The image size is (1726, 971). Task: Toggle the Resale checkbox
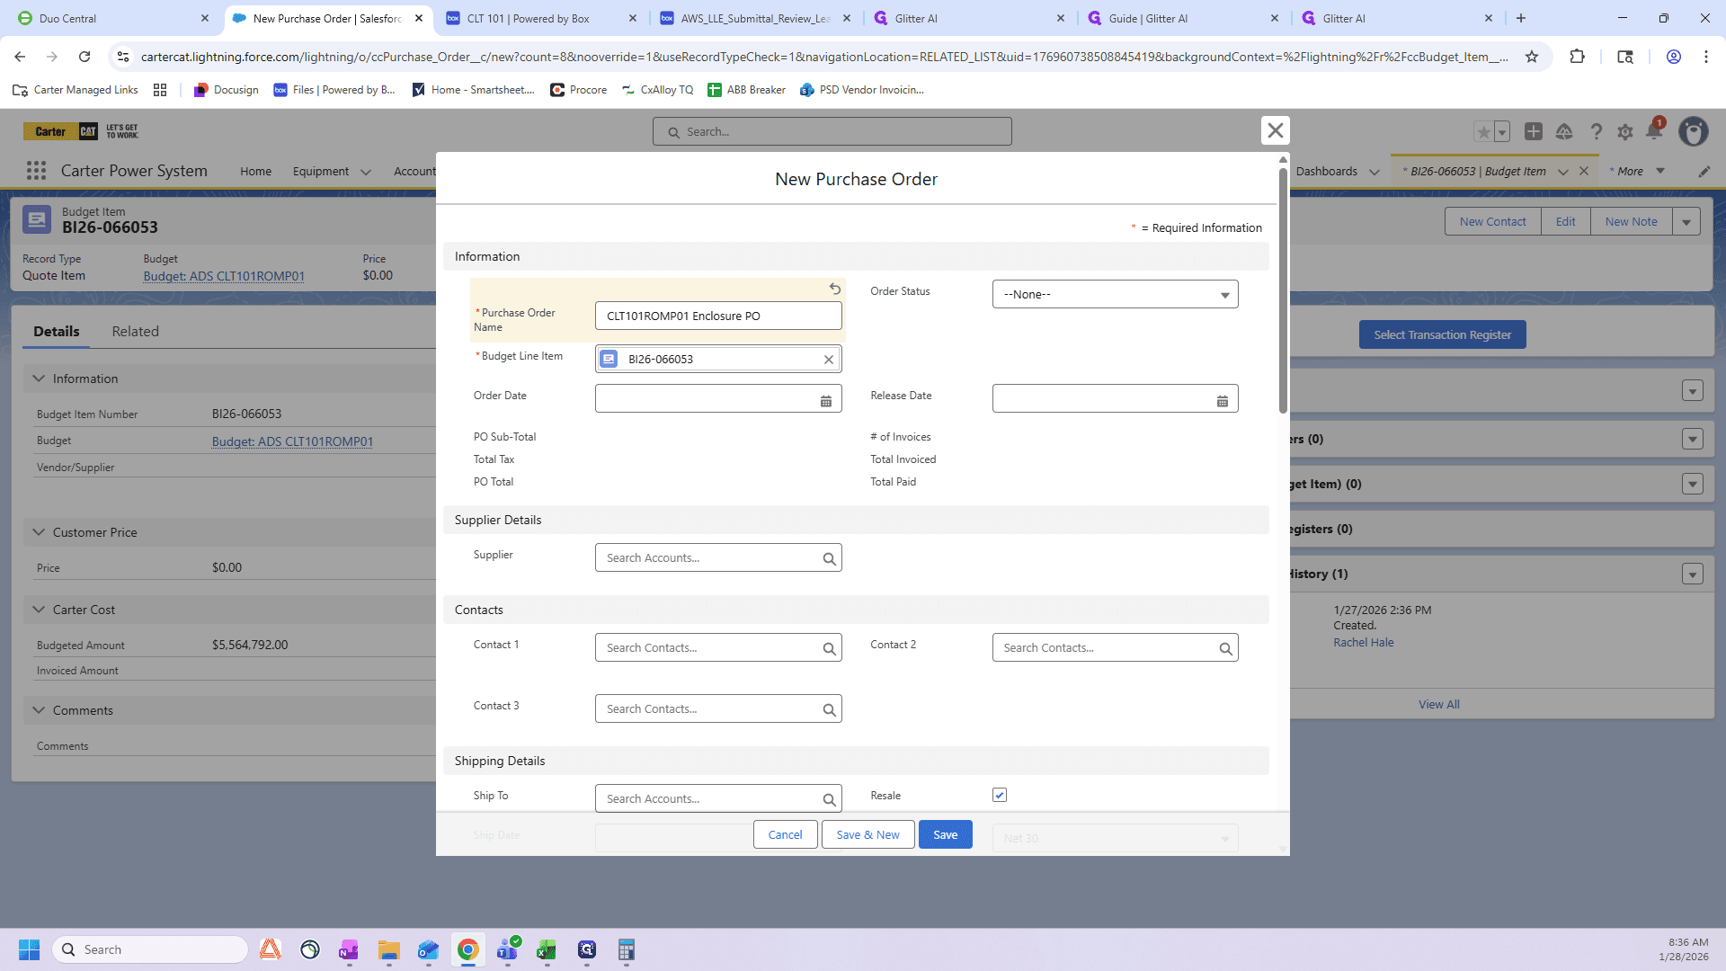click(x=1000, y=795)
